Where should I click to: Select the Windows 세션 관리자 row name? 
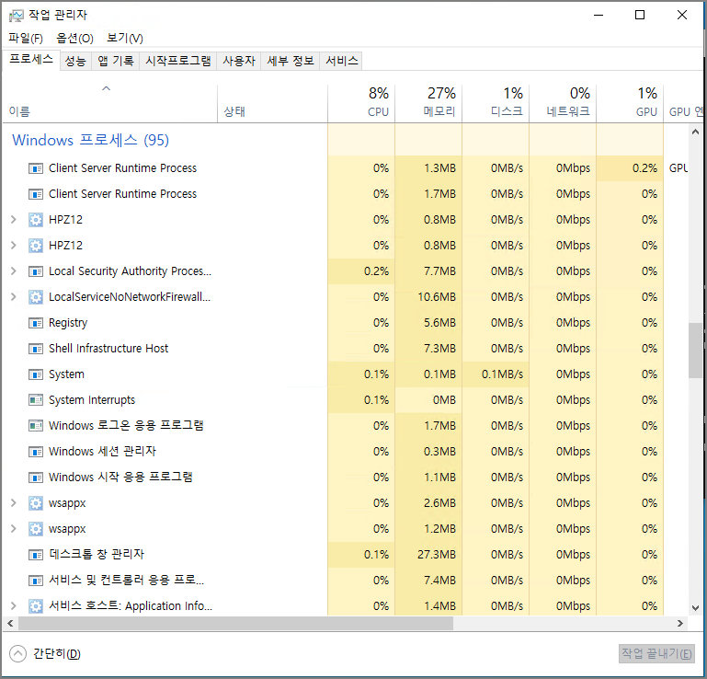click(x=102, y=452)
